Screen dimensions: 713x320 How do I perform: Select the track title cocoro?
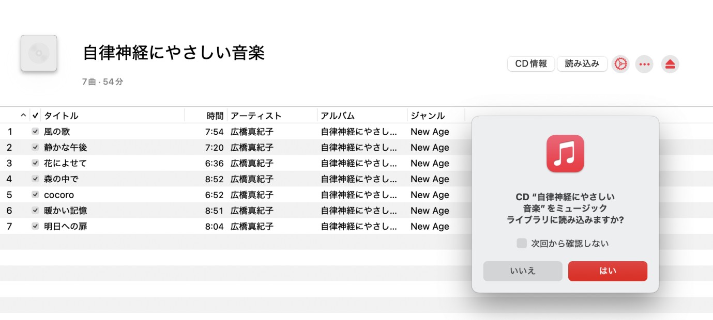(x=59, y=195)
